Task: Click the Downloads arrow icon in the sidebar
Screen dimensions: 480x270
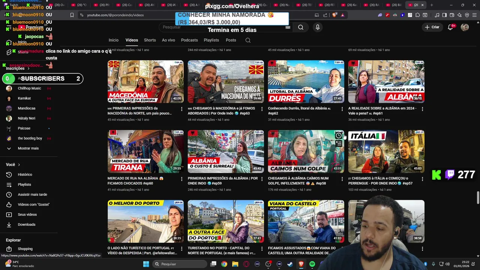Action: [9, 225]
